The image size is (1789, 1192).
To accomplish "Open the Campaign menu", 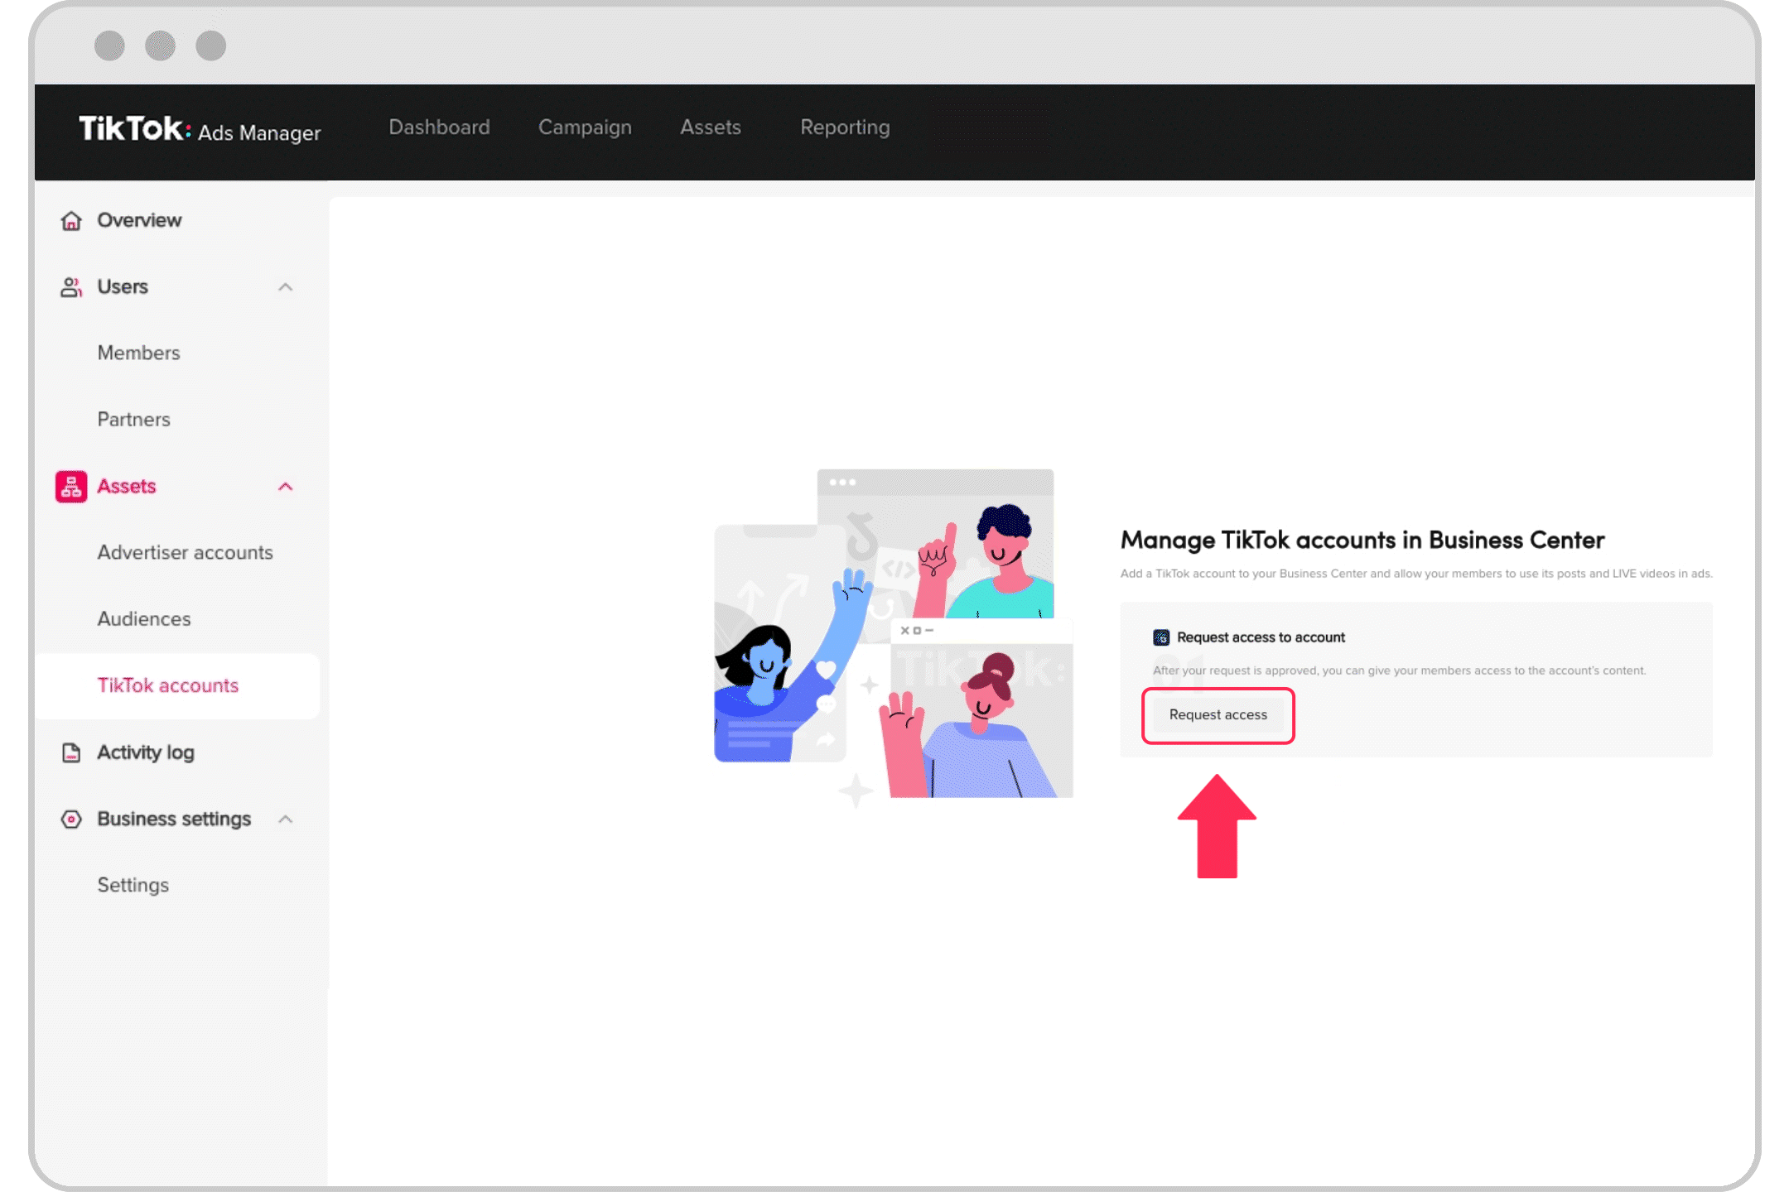I will (585, 127).
